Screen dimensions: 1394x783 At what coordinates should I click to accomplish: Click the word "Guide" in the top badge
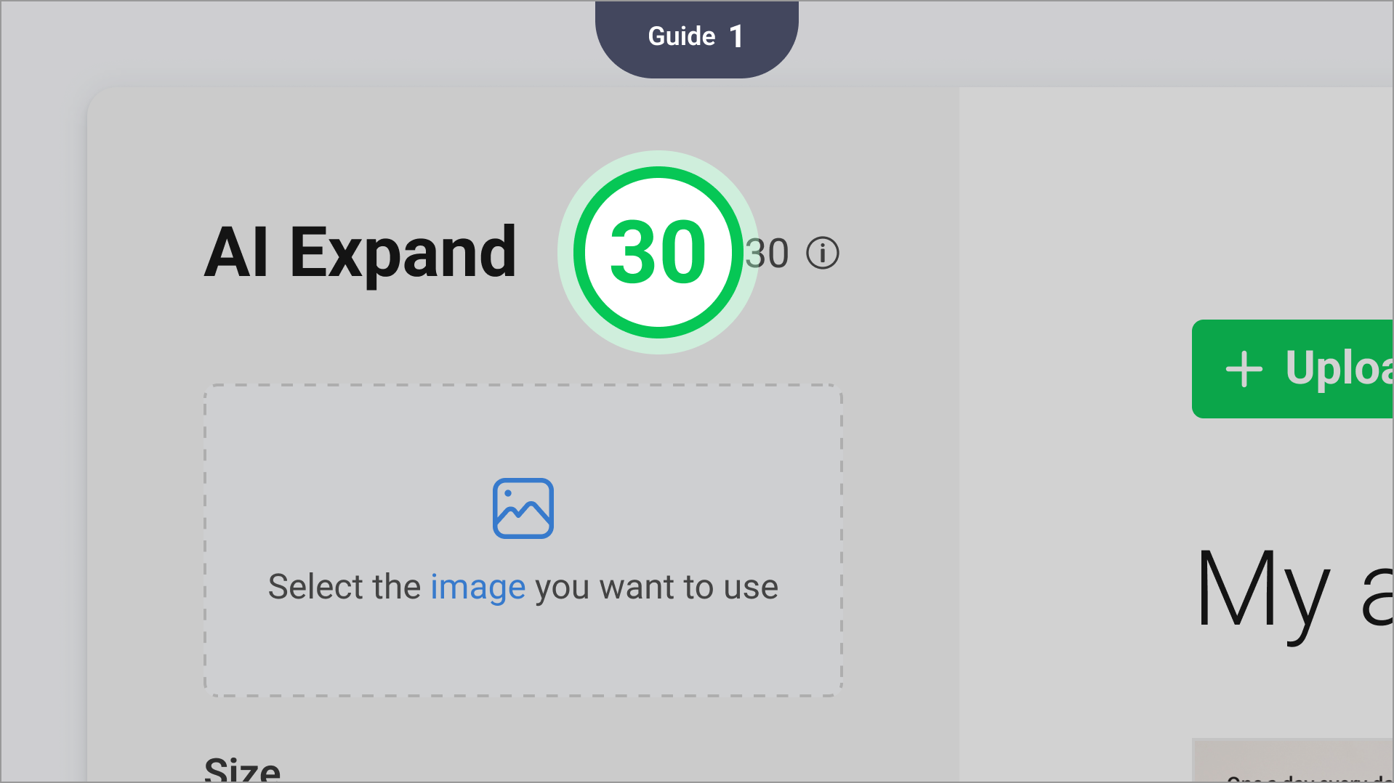(681, 36)
